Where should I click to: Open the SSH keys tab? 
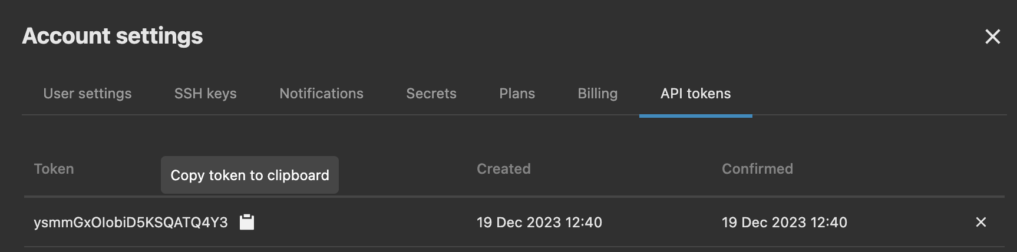[205, 94]
